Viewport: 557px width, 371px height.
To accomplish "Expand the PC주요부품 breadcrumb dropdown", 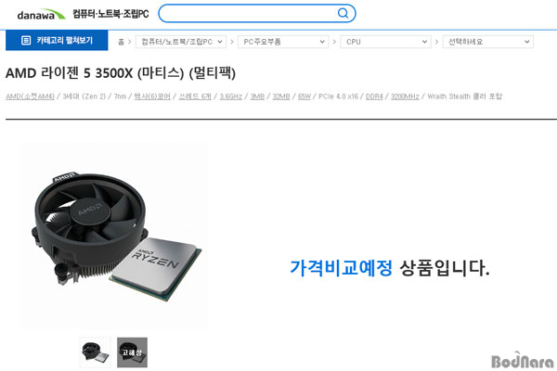I will (x=283, y=42).
